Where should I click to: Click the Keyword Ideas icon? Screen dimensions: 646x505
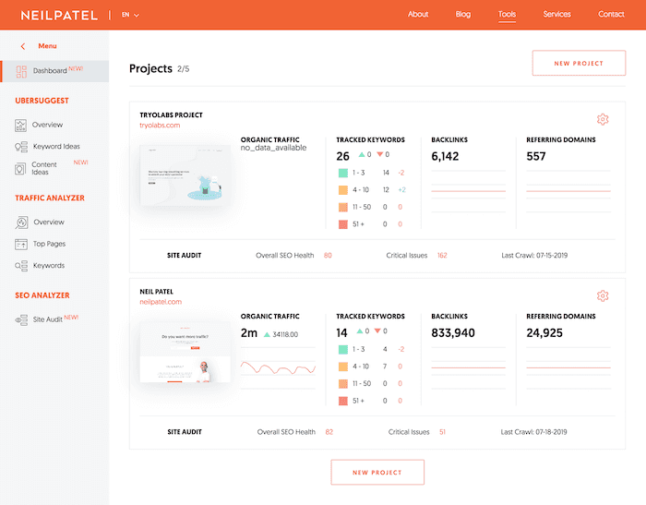pos(21,147)
